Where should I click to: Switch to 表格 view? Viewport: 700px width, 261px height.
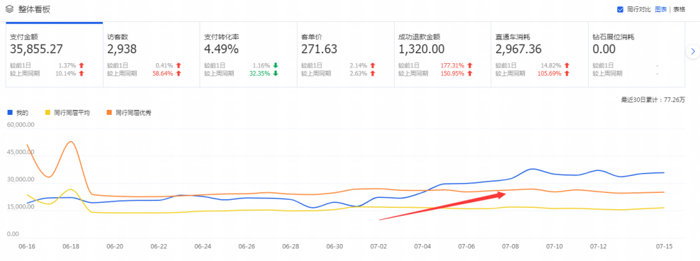[x=679, y=9]
